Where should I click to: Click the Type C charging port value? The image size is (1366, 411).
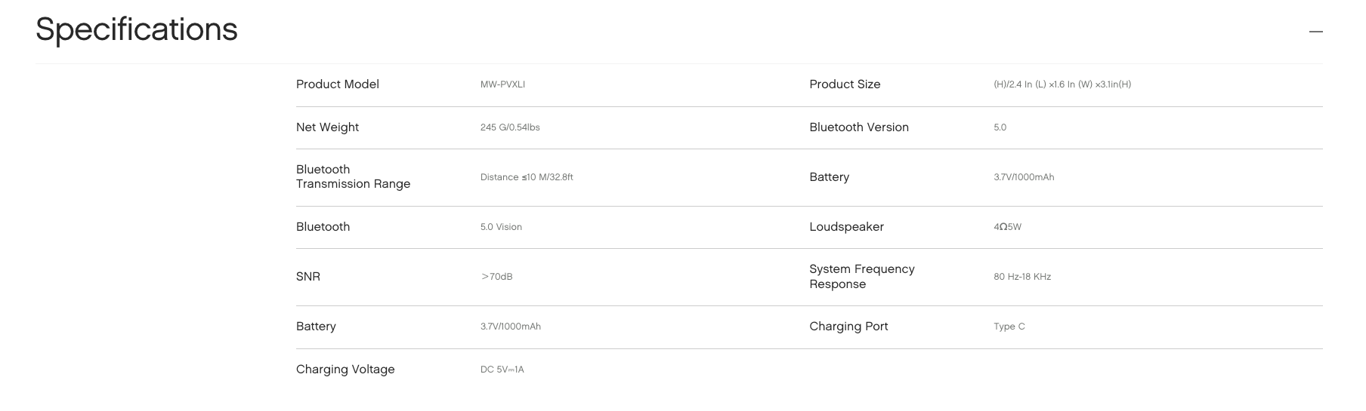[x=1009, y=327]
